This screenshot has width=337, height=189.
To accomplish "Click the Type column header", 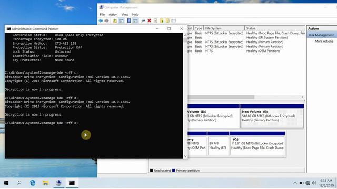I will pyautogui.click(x=199, y=28).
